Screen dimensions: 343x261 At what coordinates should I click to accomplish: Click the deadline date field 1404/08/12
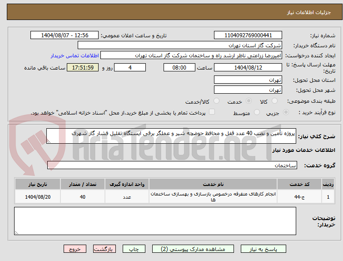click(248, 67)
